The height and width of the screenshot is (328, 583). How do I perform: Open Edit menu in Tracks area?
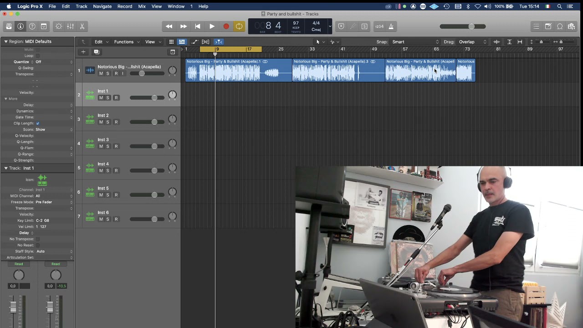click(x=101, y=41)
